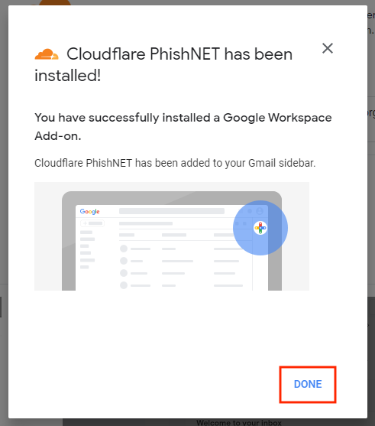
Task: Click the blue highlight circle over the sidebar
Action: pos(260,228)
